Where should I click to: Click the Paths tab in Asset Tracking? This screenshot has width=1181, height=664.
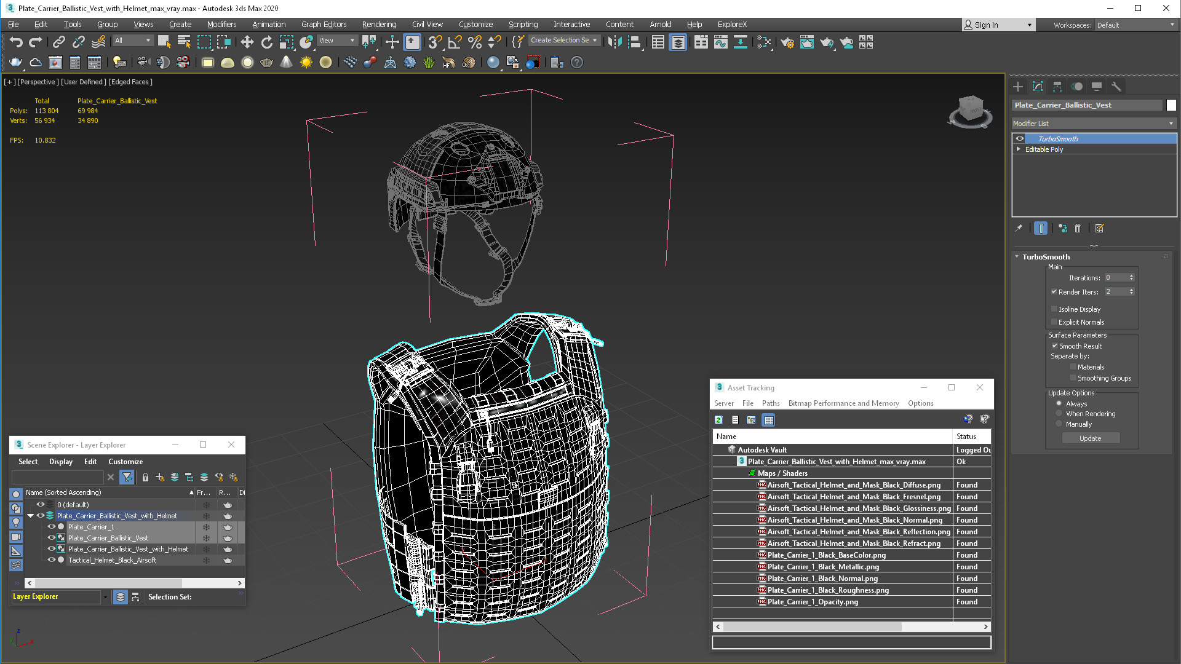click(x=769, y=403)
